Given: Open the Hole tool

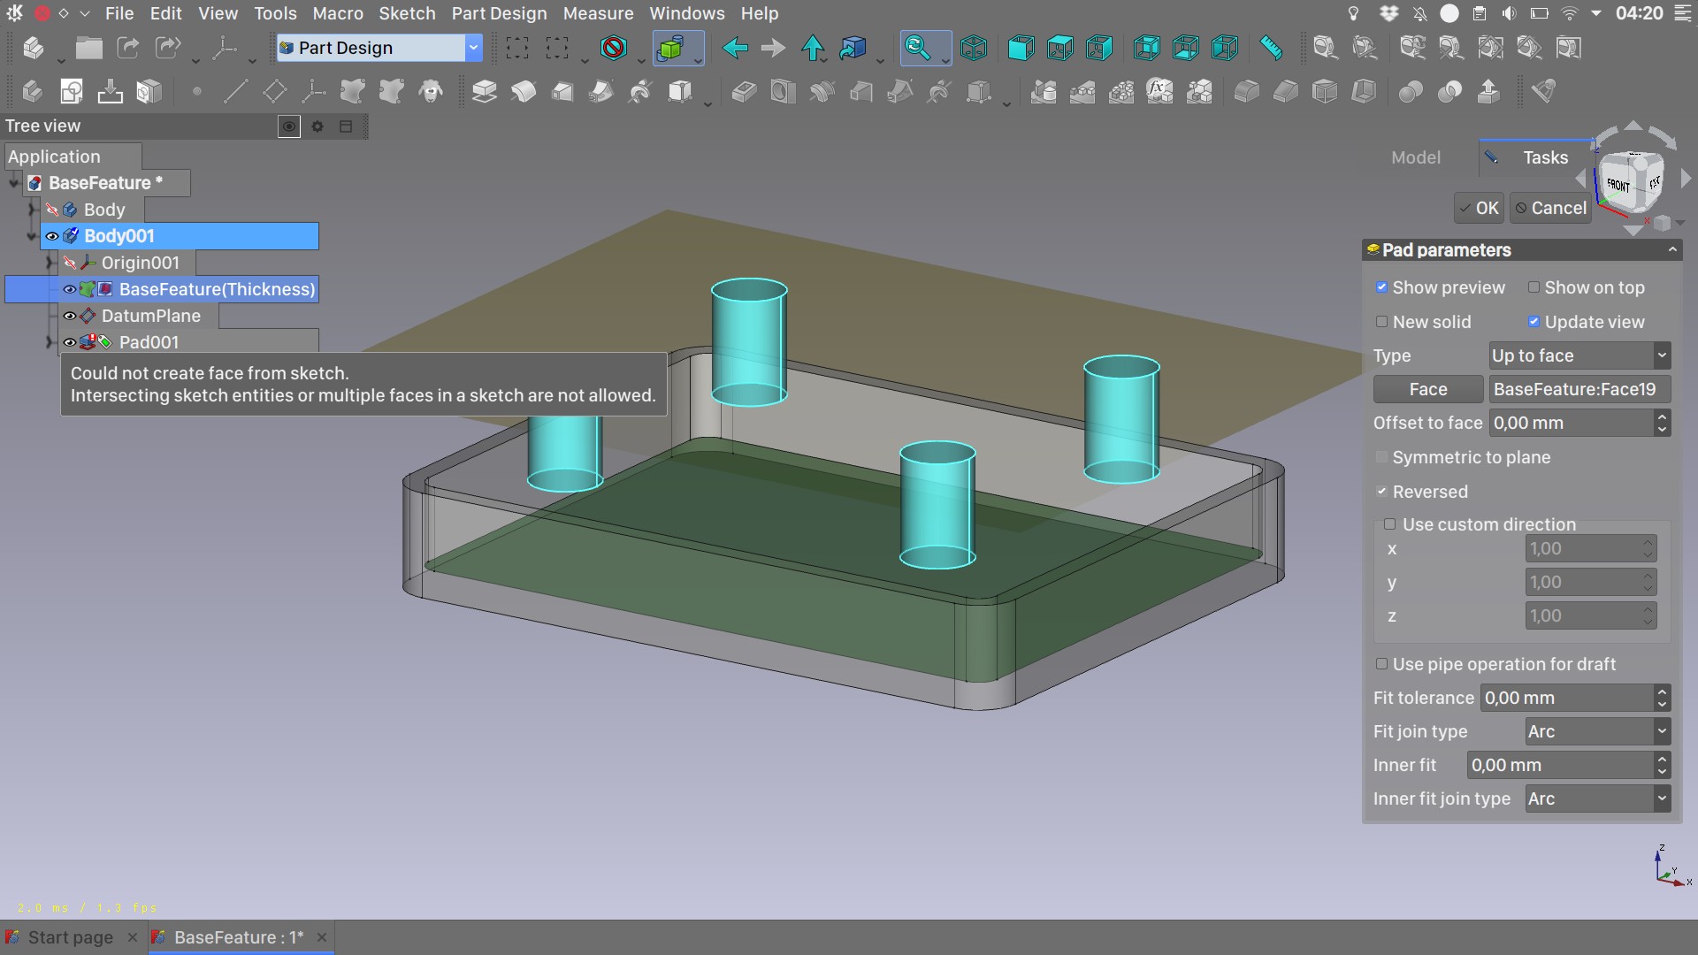Looking at the screenshot, I should (x=783, y=91).
